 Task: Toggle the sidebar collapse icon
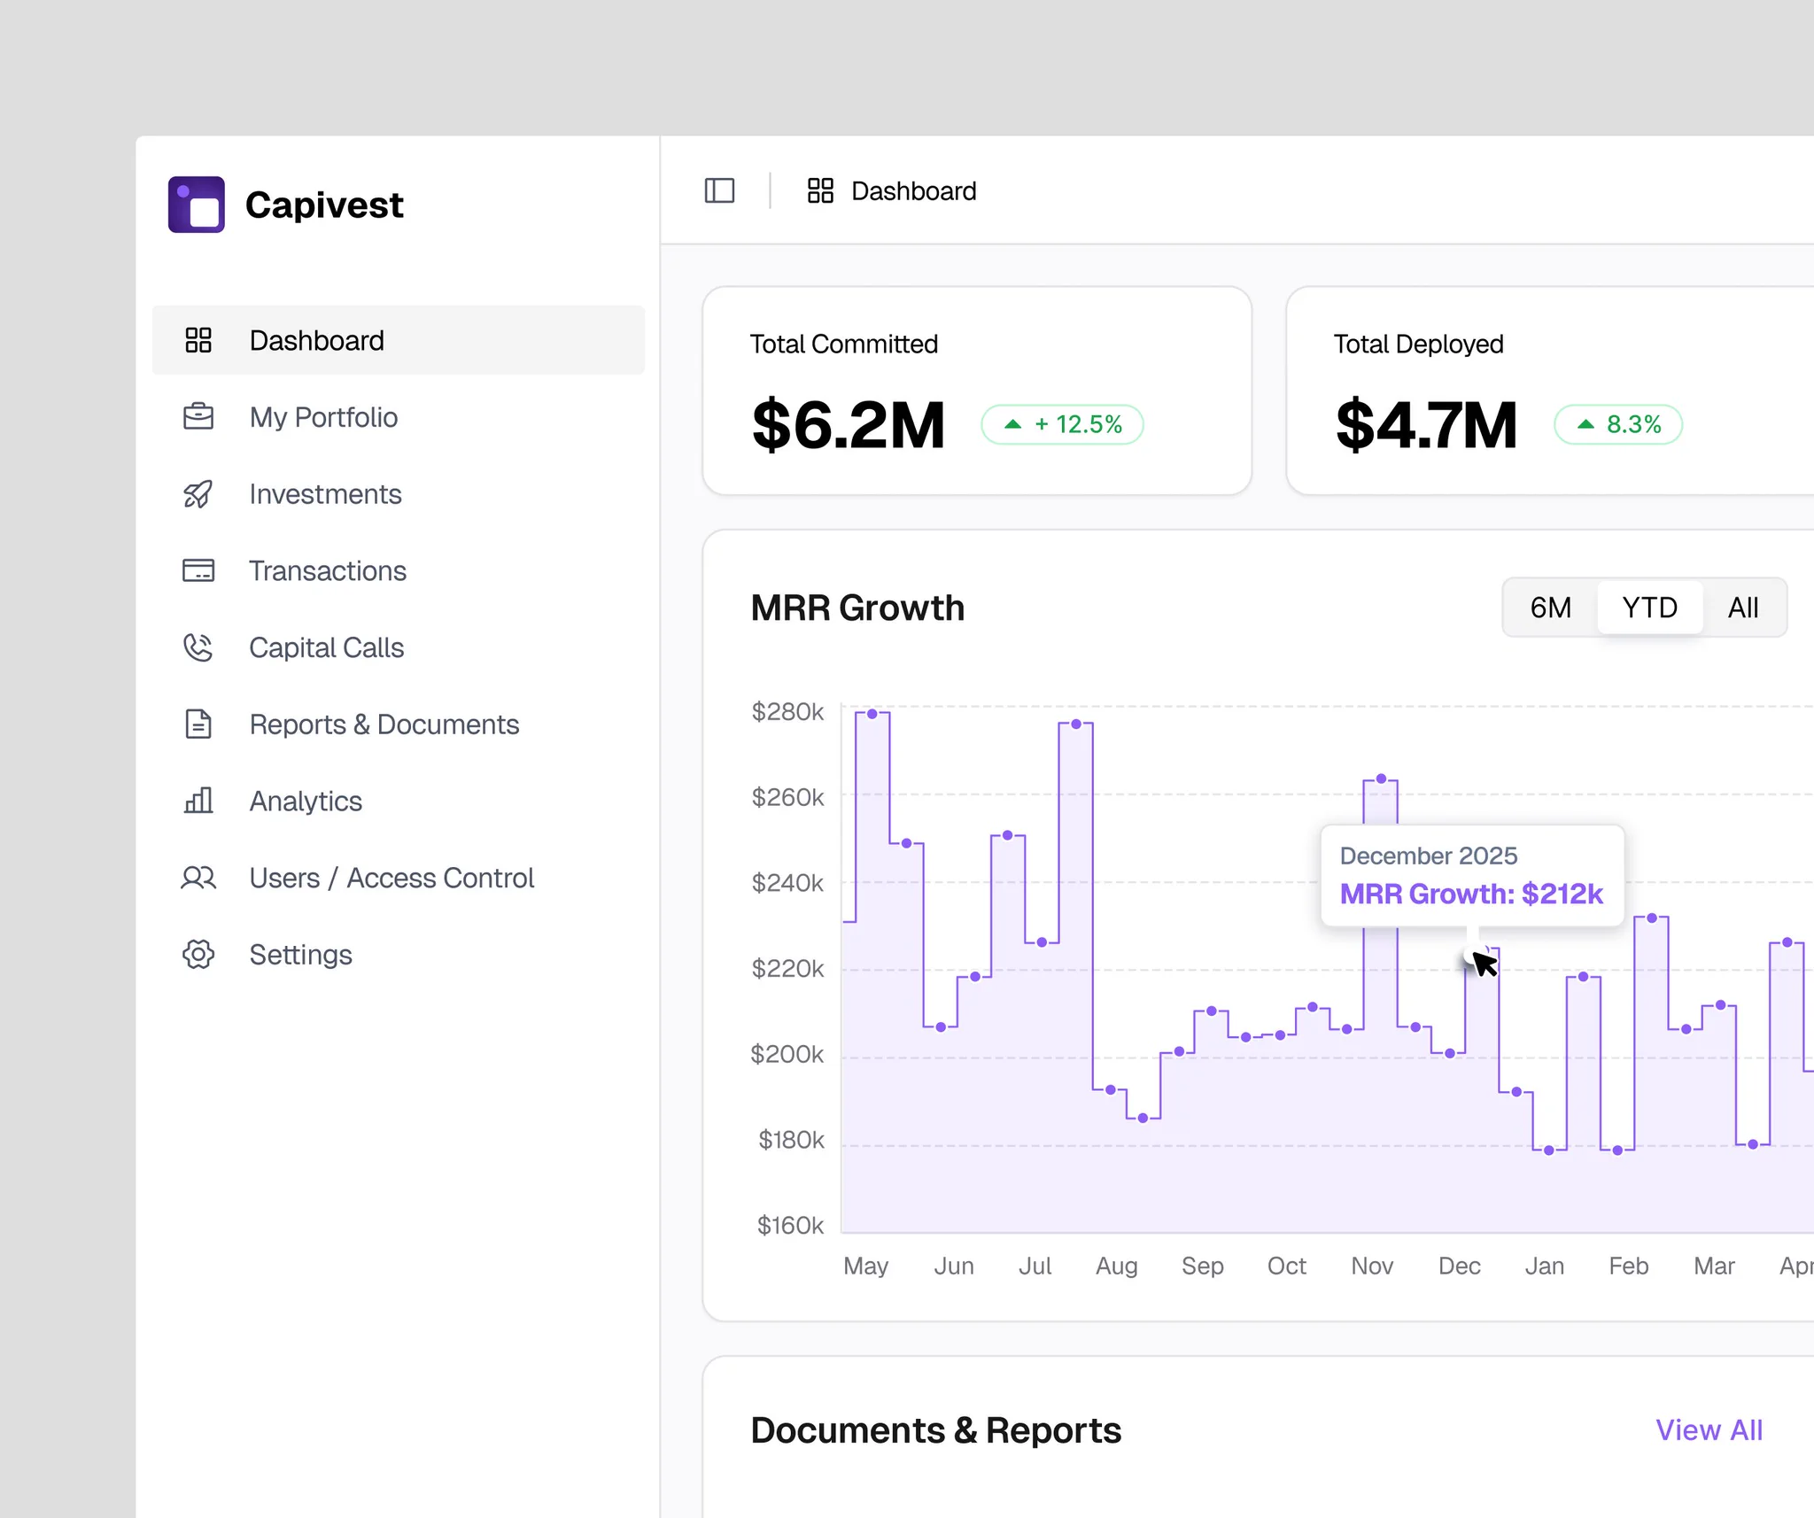(719, 190)
